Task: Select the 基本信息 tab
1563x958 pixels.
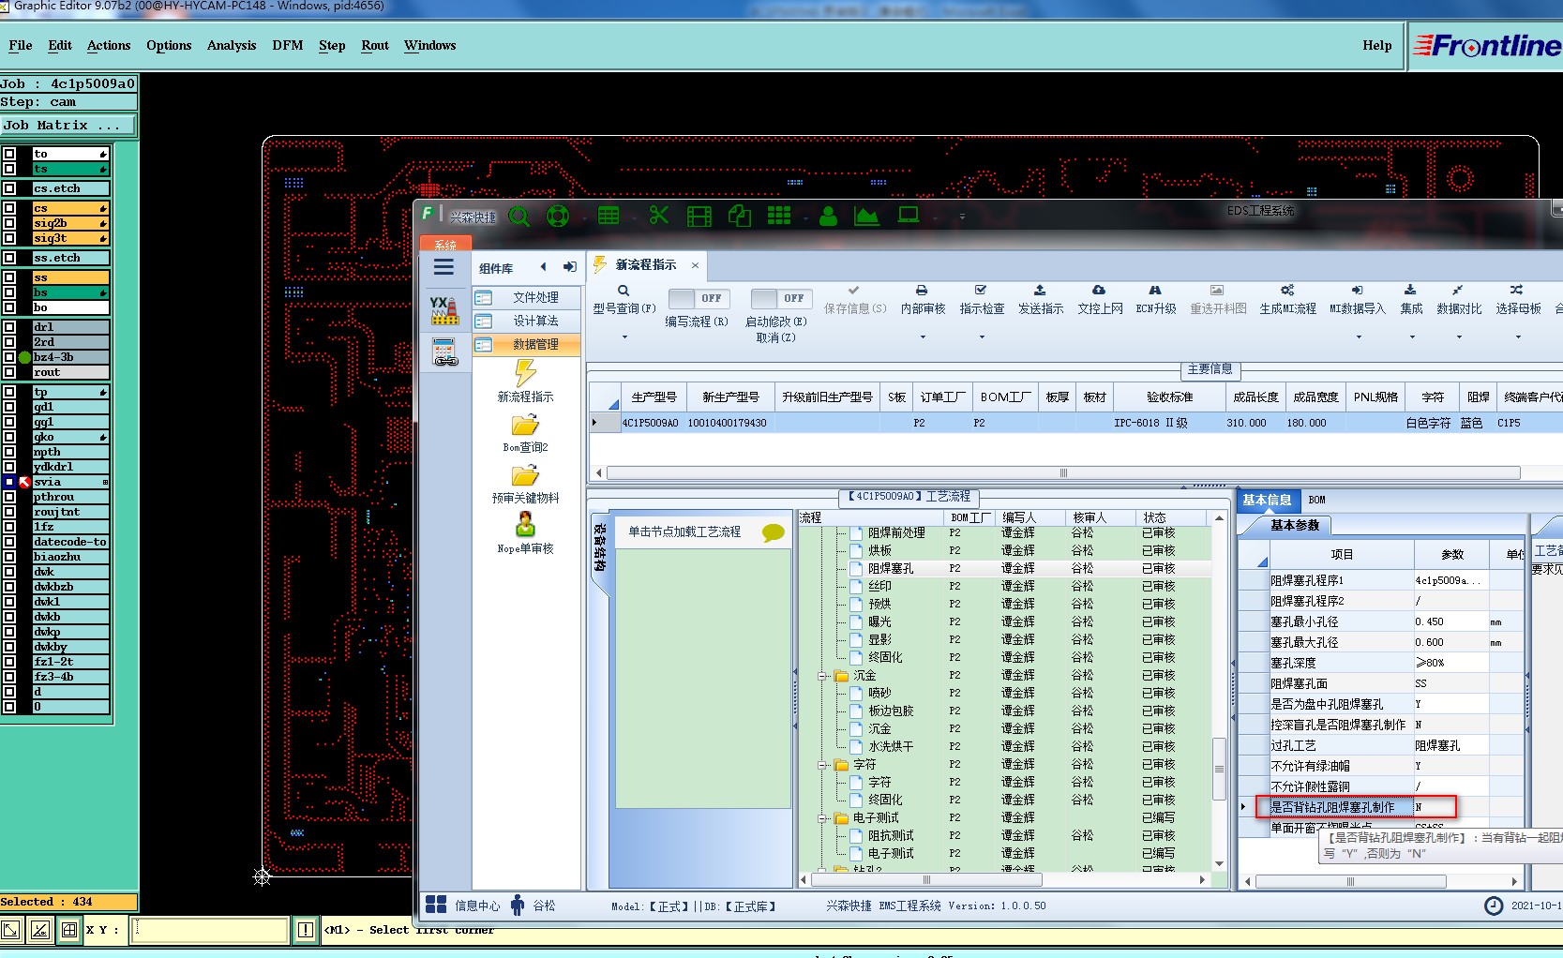Action: [x=1267, y=500]
